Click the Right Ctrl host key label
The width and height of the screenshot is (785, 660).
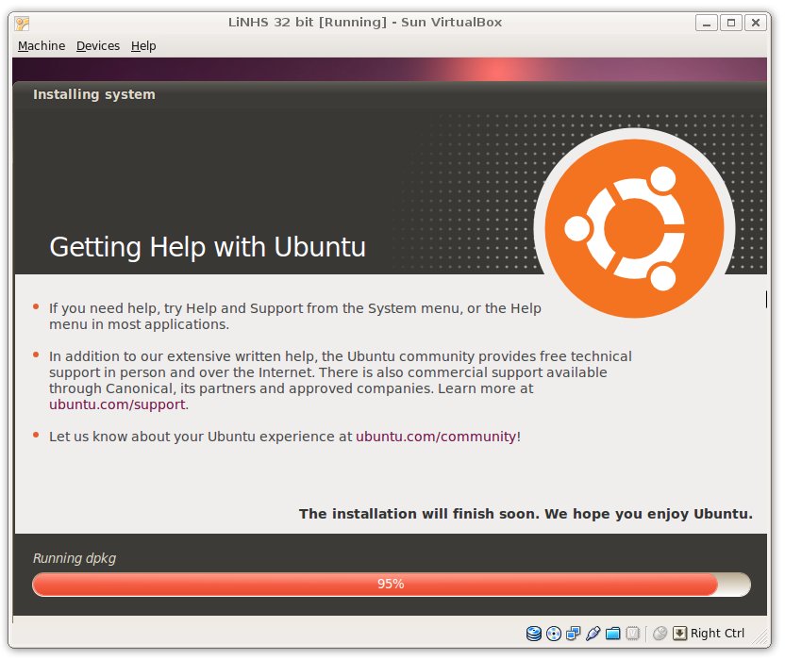[717, 634]
